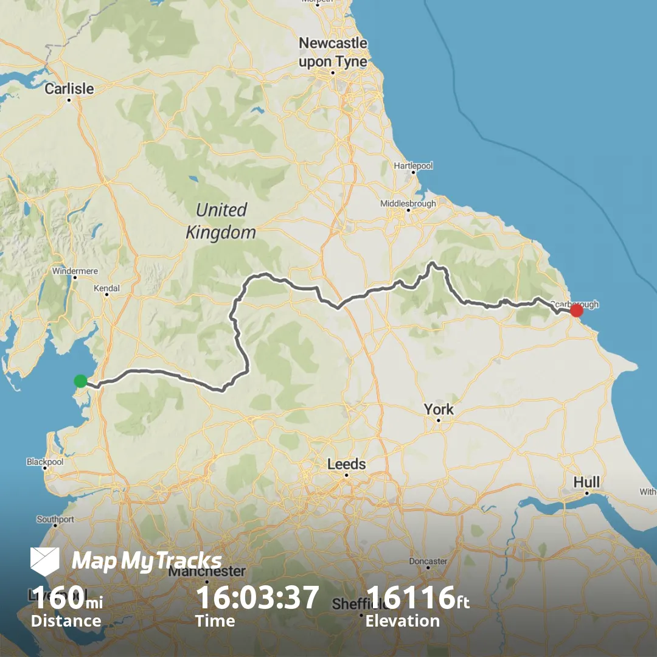Click the Blackpool town label

[45, 461]
